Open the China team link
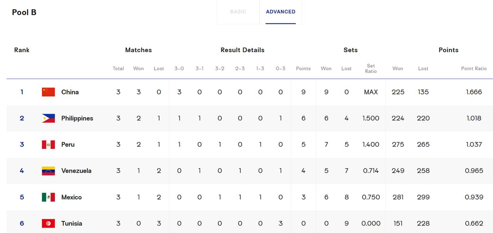 coord(70,92)
